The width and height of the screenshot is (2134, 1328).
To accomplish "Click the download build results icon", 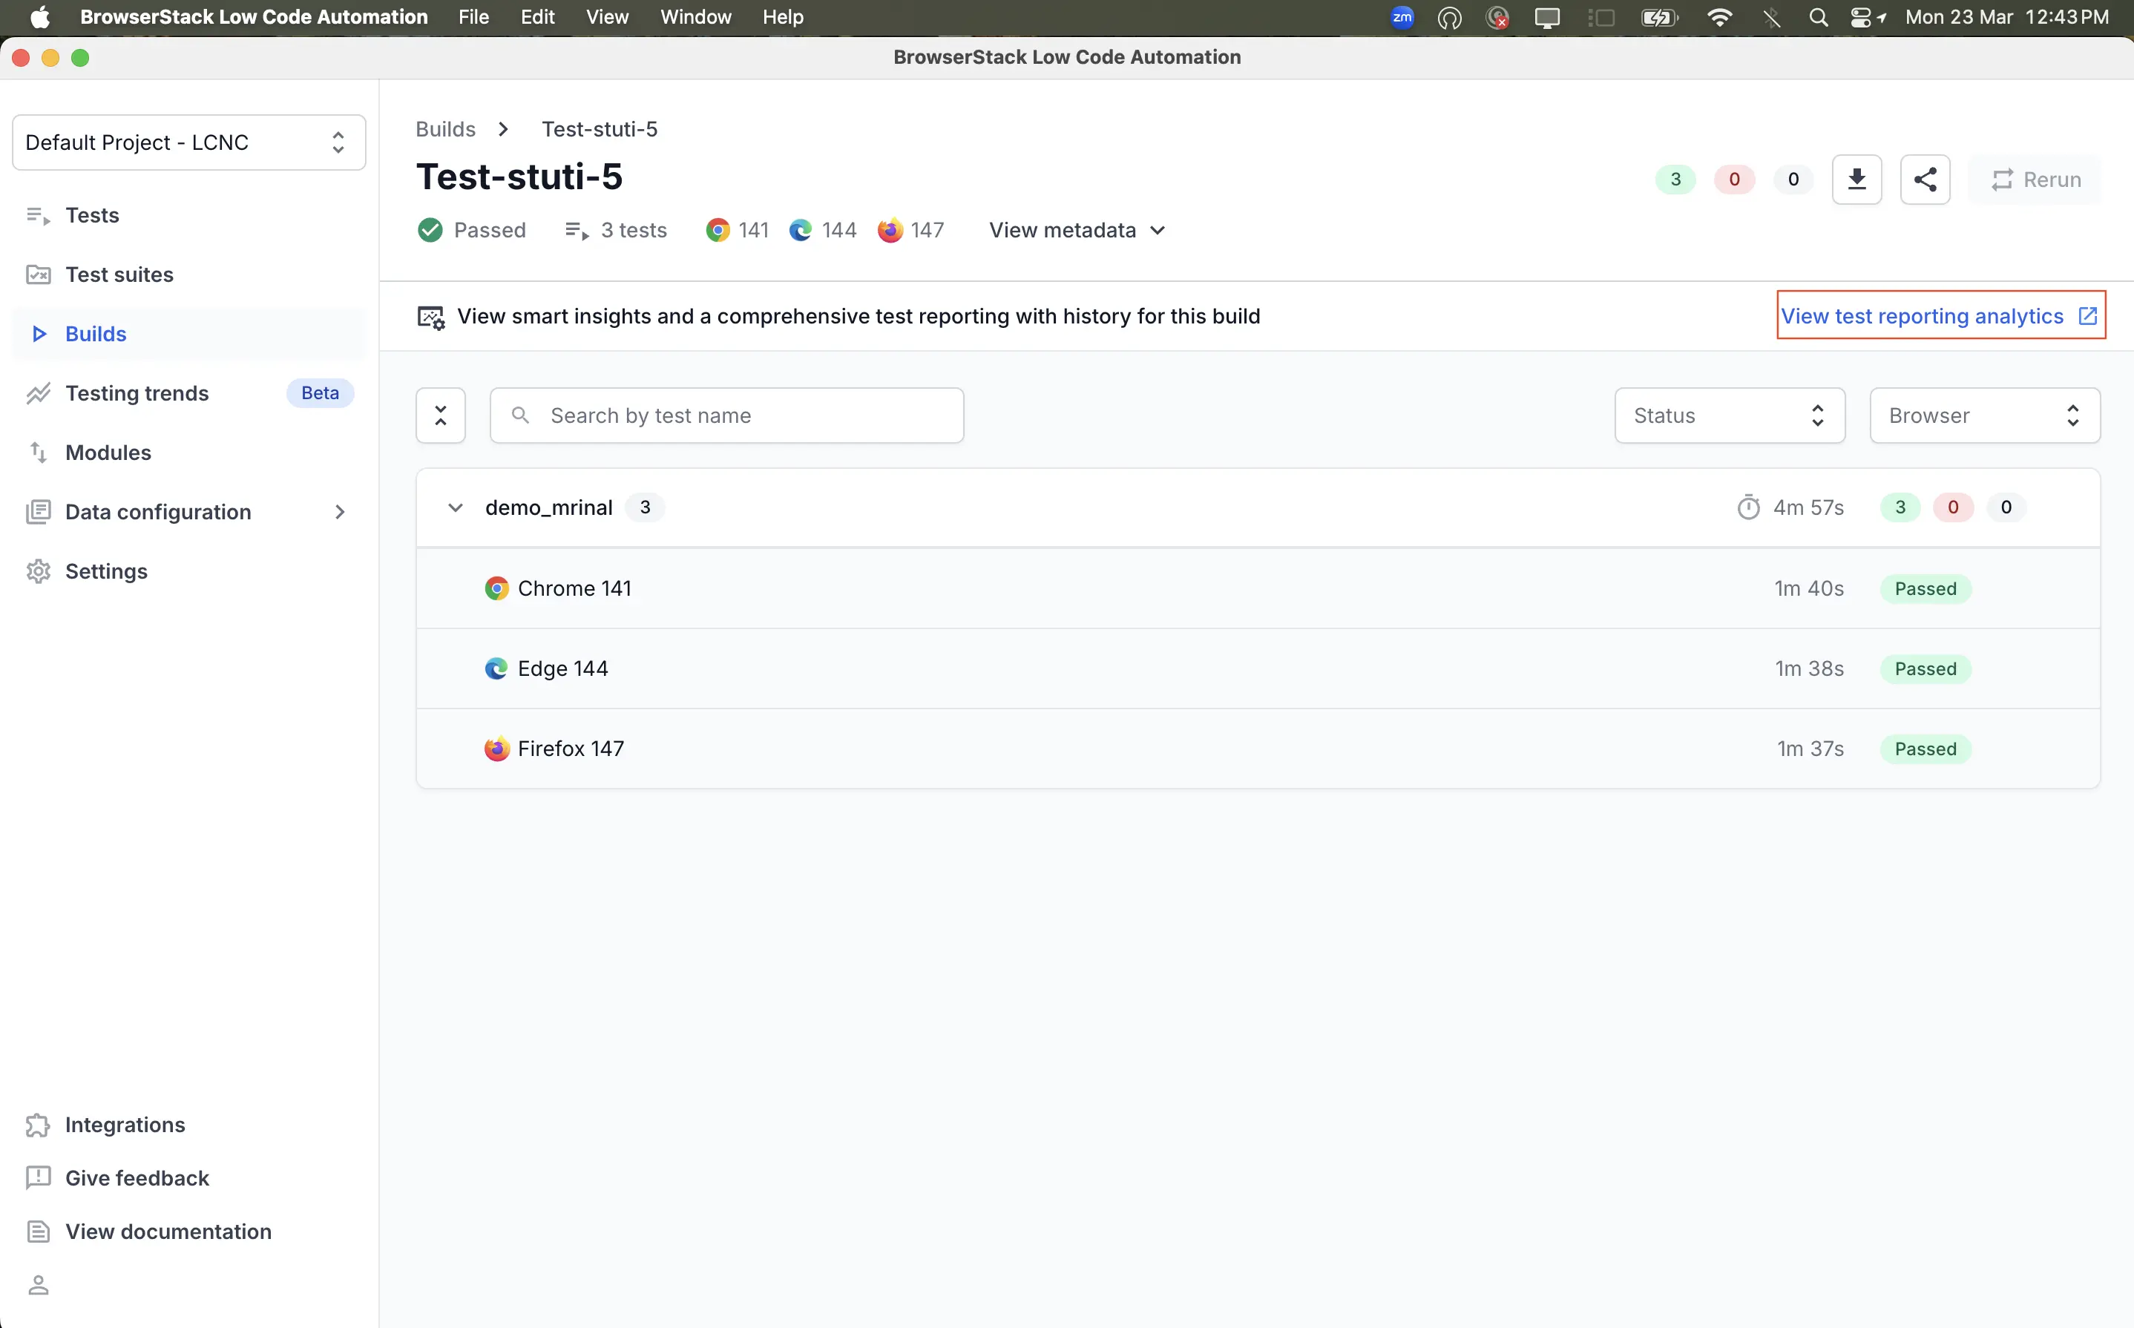I will (1856, 180).
